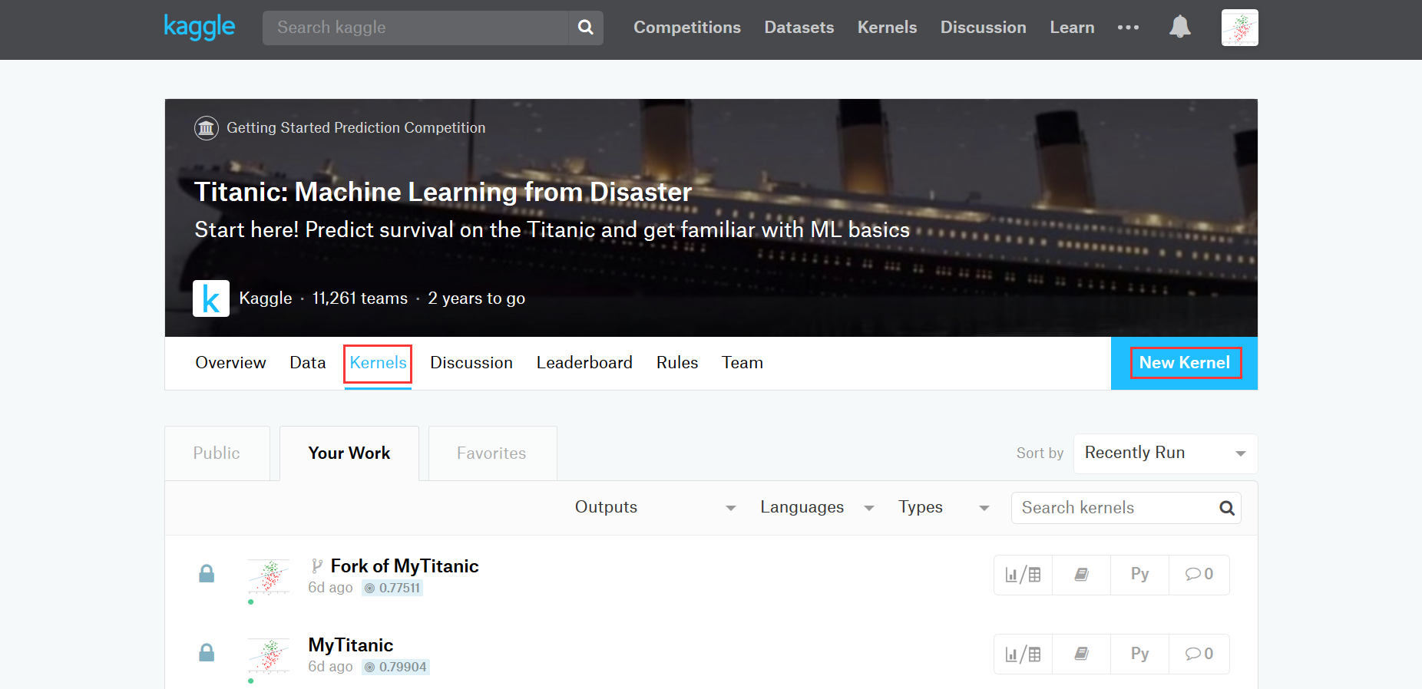Go to Datasets in top navigation

[799, 28]
